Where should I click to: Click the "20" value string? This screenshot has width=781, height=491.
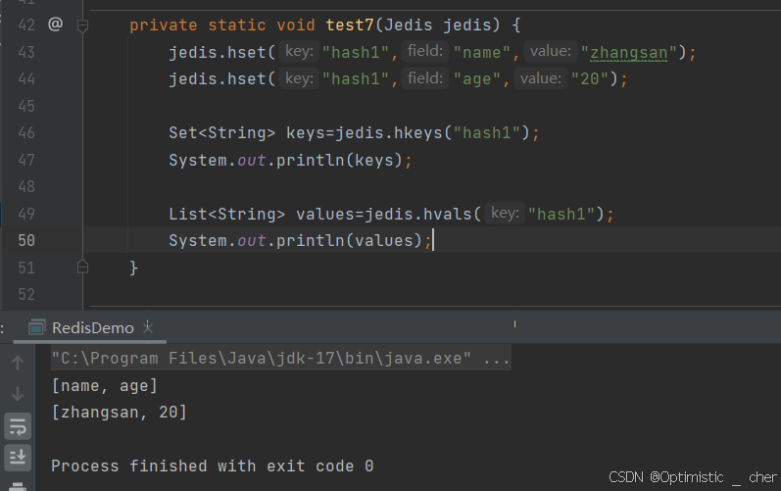(x=590, y=79)
